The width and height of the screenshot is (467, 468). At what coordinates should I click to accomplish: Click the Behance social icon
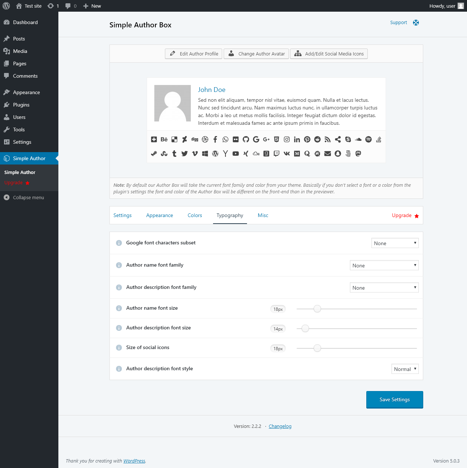click(164, 139)
